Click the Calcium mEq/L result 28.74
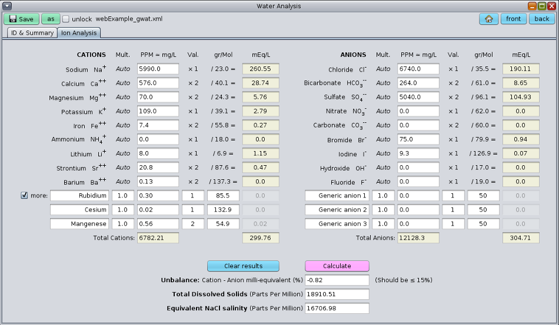The image size is (559, 325). [x=261, y=83]
